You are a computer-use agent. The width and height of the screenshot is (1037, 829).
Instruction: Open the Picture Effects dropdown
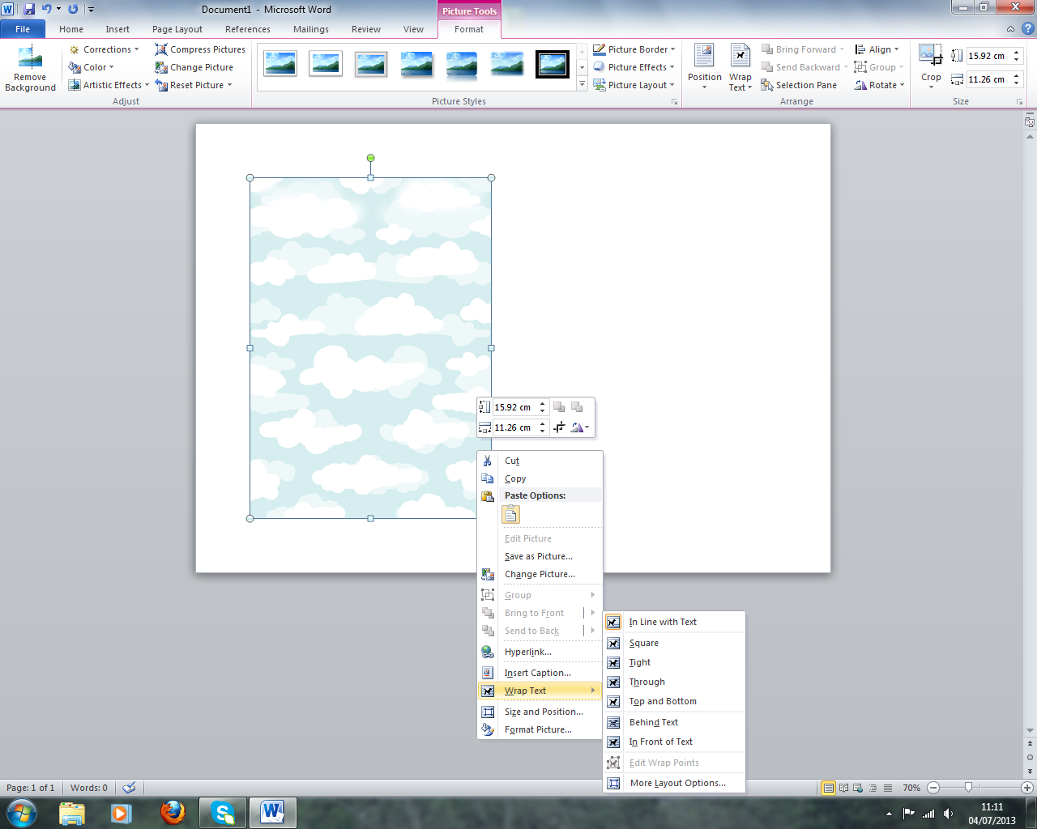pyautogui.click(x=634, y=67)
